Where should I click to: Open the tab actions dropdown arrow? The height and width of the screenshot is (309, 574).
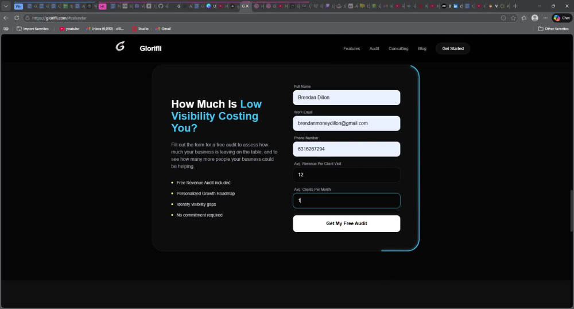click(x=6, y=6)
